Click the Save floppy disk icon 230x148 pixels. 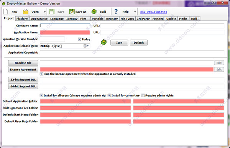[x=52, y=12]
